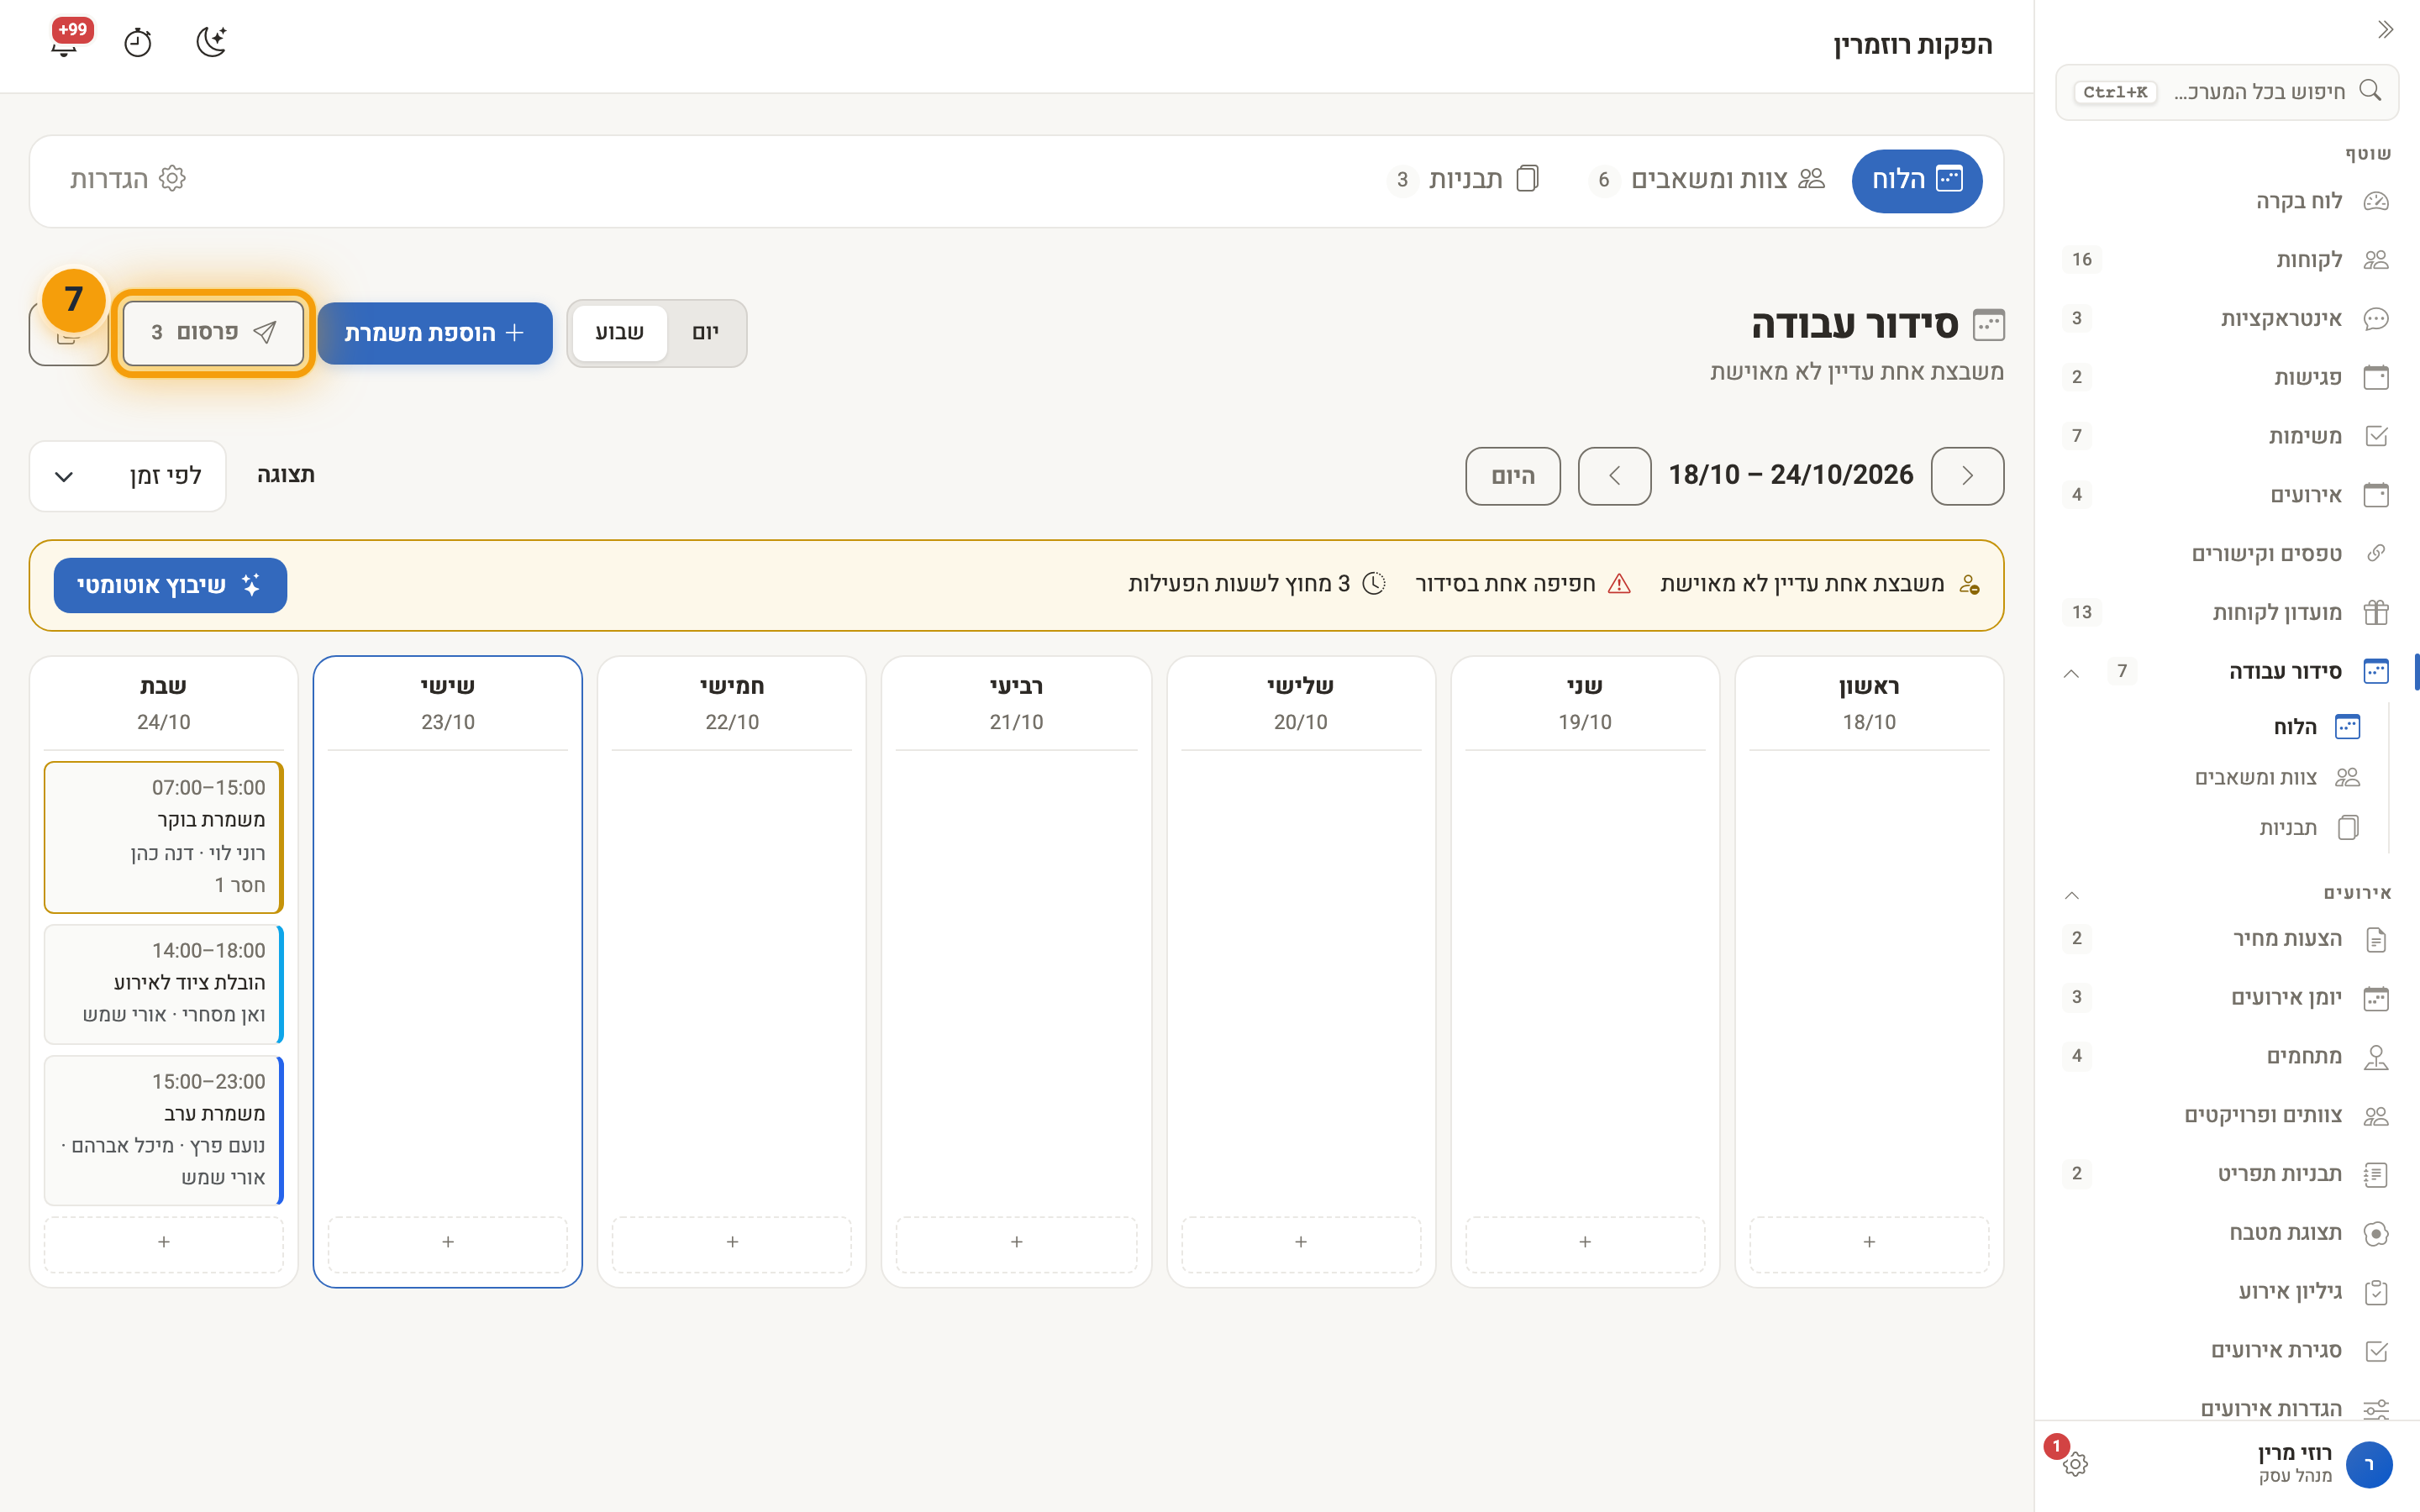Open מתחמים in sidebar
2420x1512 pixels.
coord(2227,1056)
